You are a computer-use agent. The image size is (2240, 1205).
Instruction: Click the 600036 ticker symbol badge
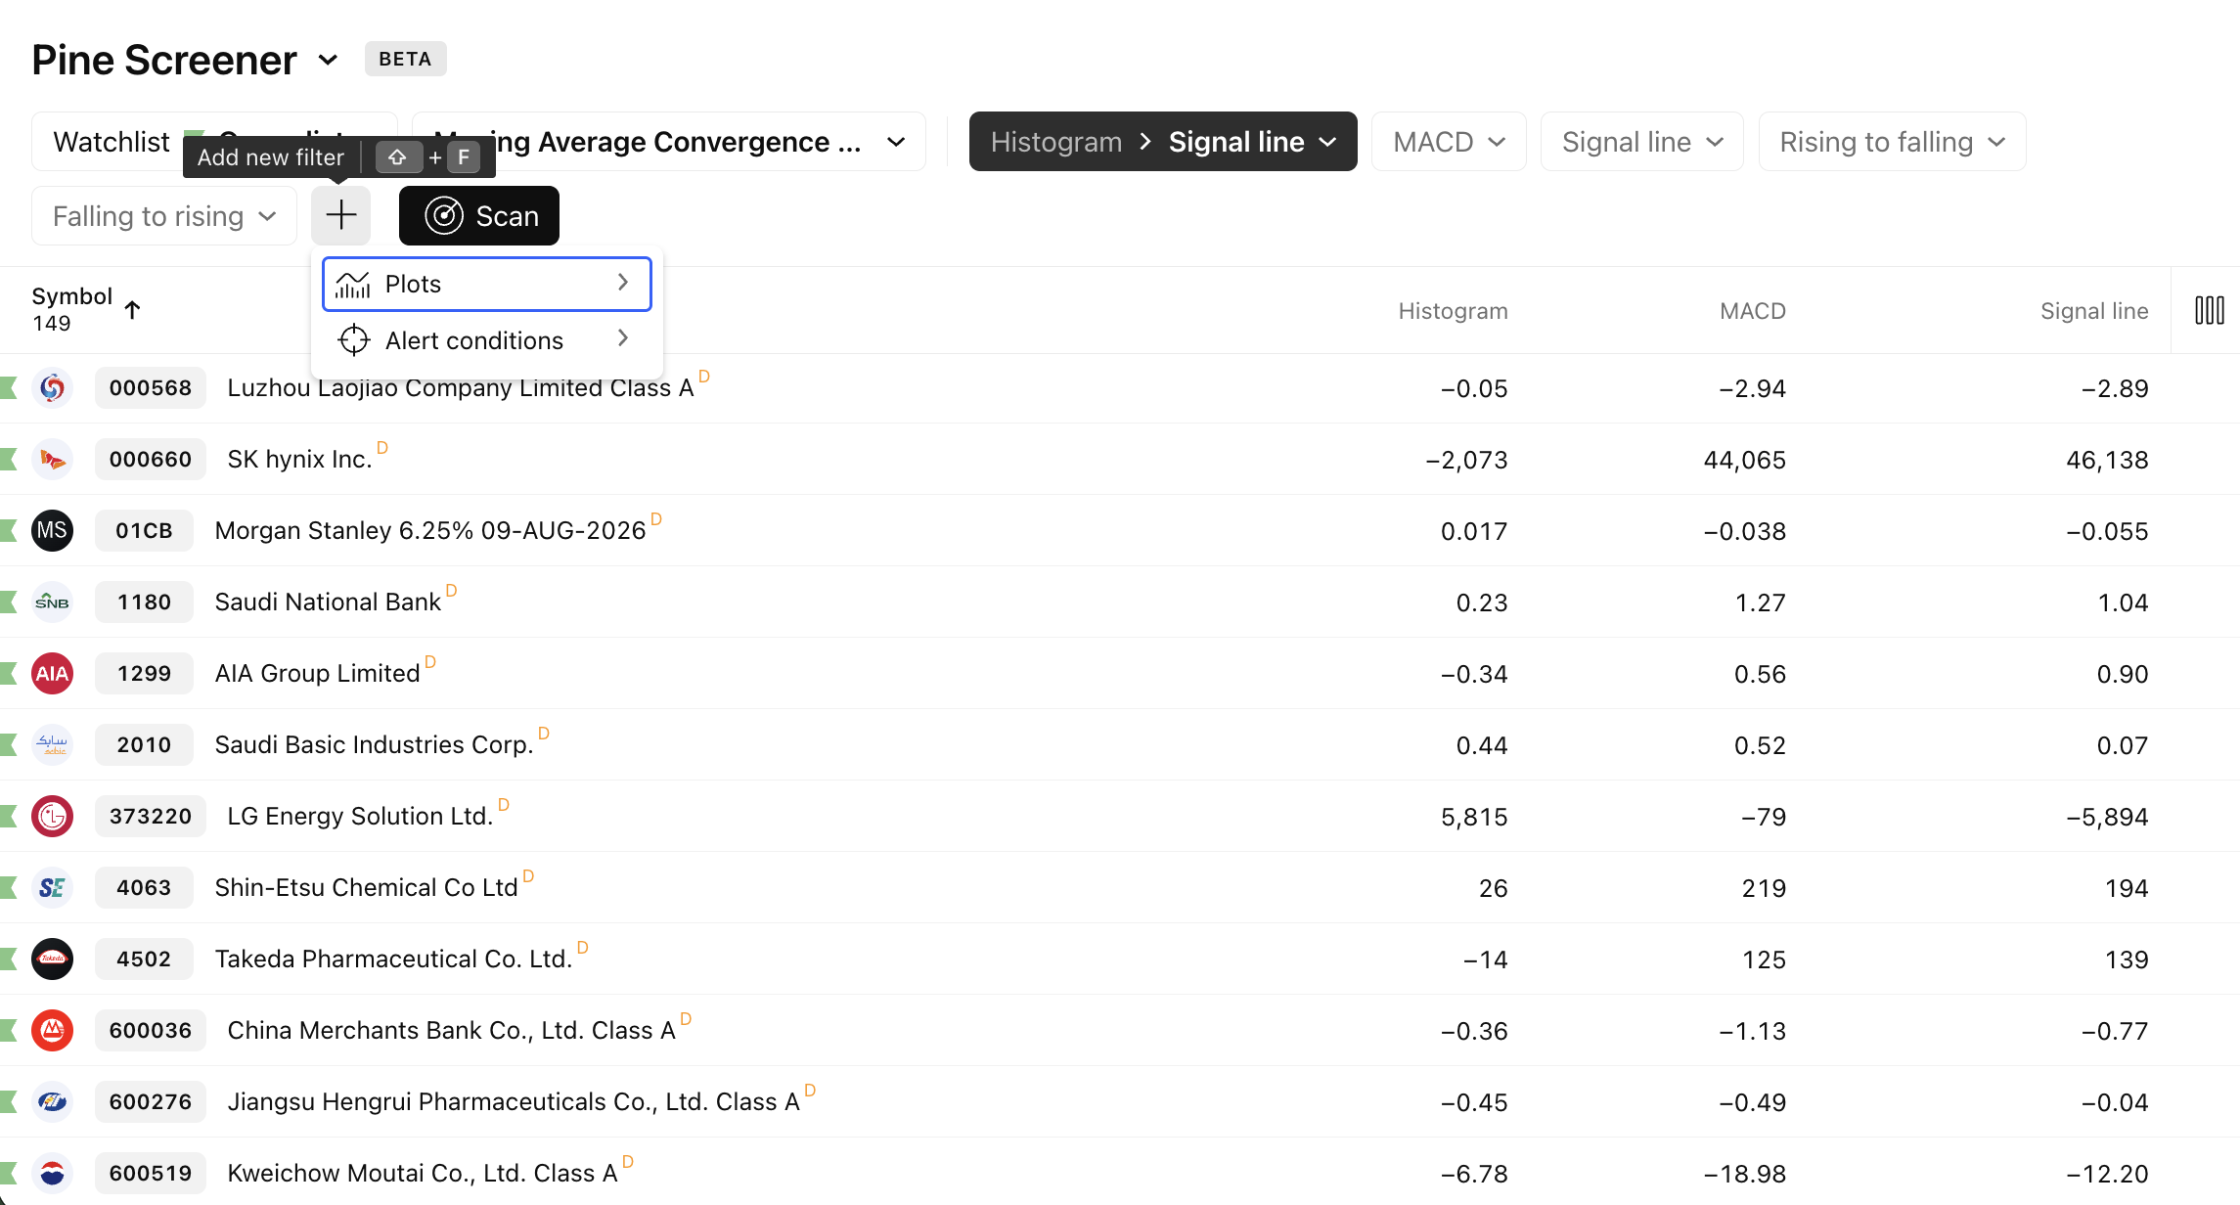click(x=151, y=1031)
